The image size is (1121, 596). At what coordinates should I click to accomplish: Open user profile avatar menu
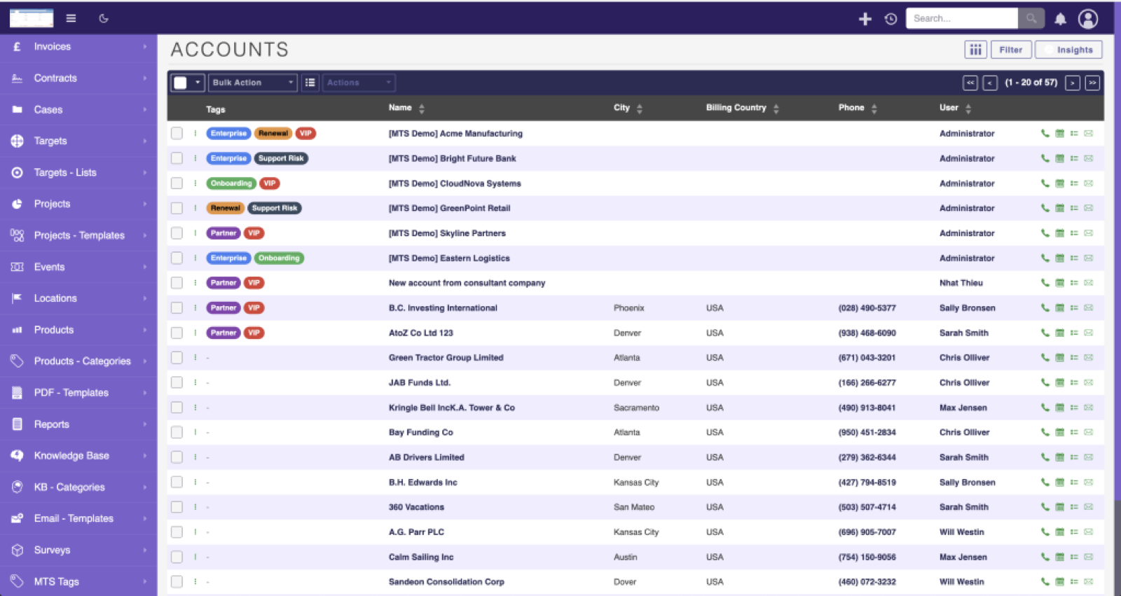(x=1088, y=19)
